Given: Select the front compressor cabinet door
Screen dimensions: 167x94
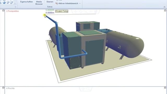Looking at the screenshot, I should tap(94, 52).
